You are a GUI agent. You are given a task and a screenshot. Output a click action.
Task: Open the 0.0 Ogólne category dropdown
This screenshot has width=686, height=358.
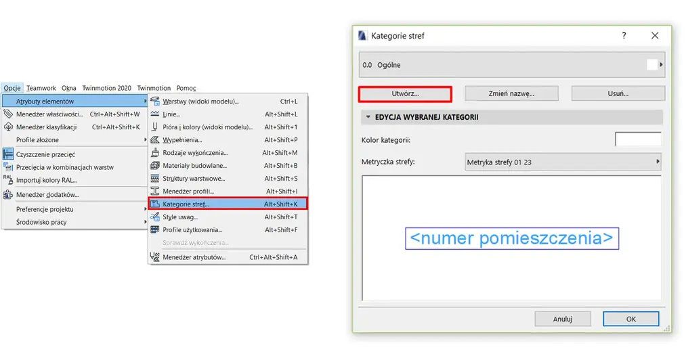coord(512,65)
